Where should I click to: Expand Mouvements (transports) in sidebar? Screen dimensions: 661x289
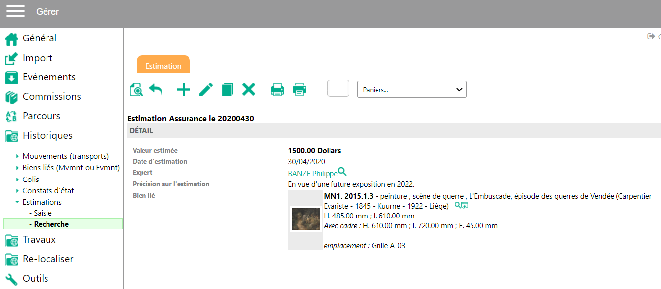click(x=17, y=156)
